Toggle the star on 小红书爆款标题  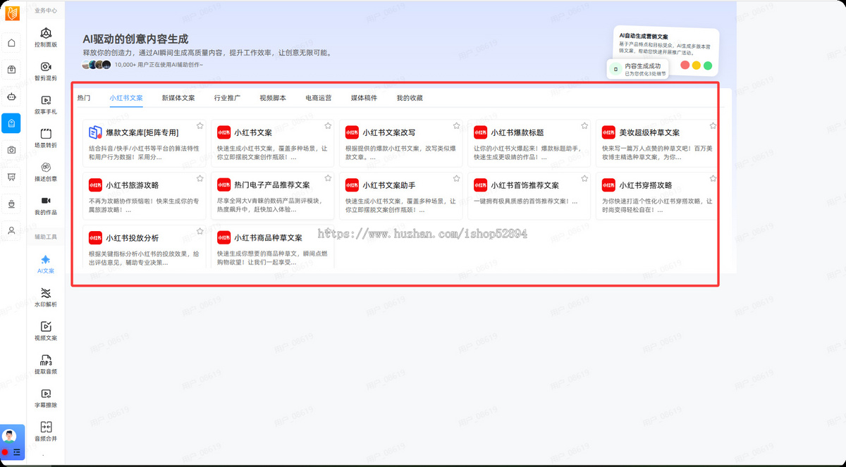pos(584,125)
